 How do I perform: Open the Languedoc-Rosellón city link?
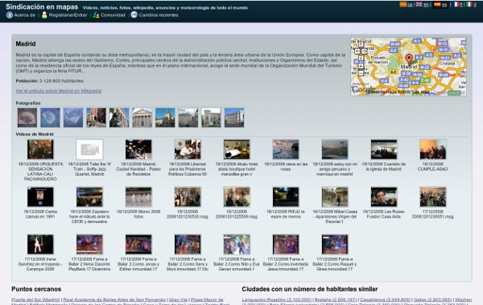[277, 299]
